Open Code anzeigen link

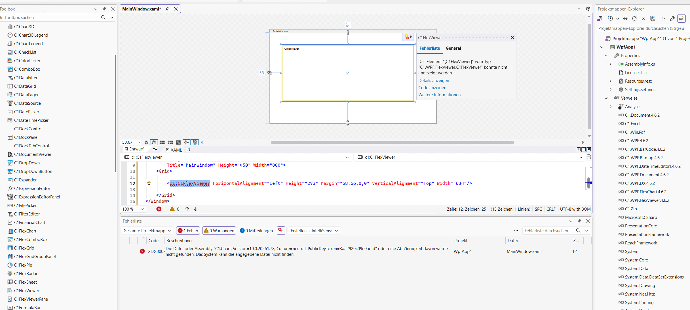[x=432, y=88]
